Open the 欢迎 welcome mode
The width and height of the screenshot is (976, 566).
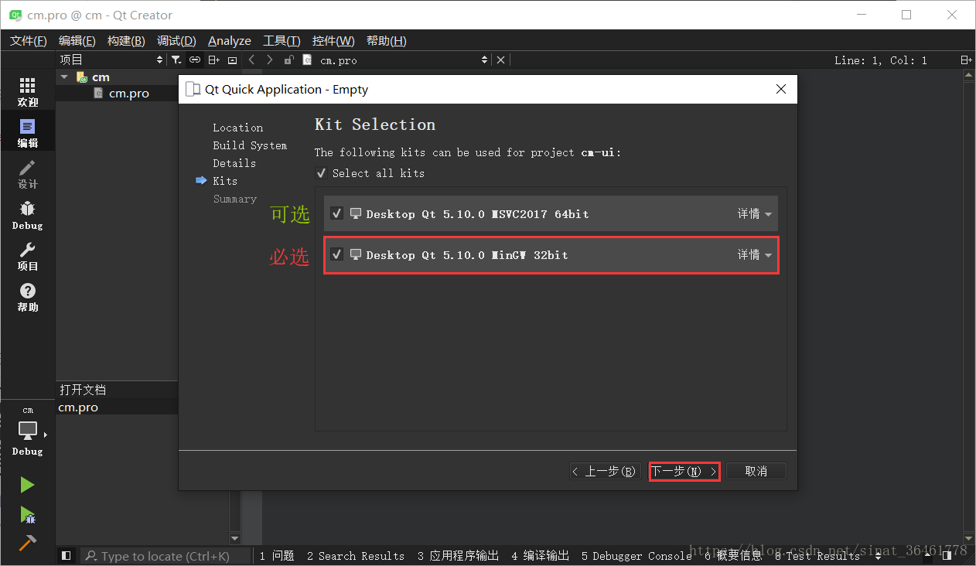(28, 92)
